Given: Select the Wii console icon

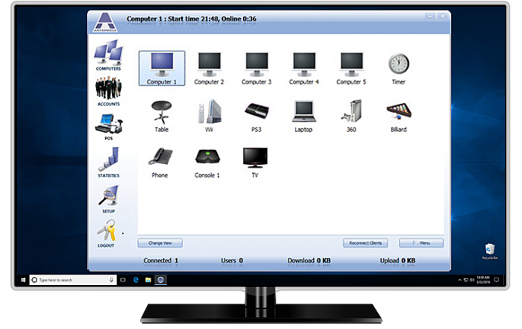Looking at the screenshot, I should (x=209, y=116).
